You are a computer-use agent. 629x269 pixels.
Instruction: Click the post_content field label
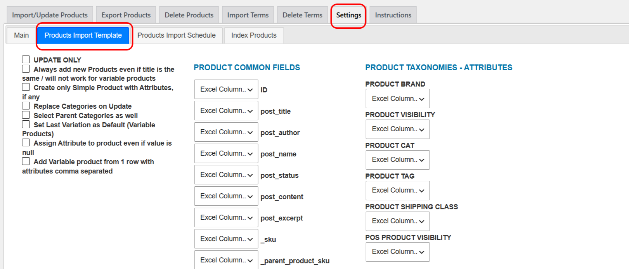point(282,197)
